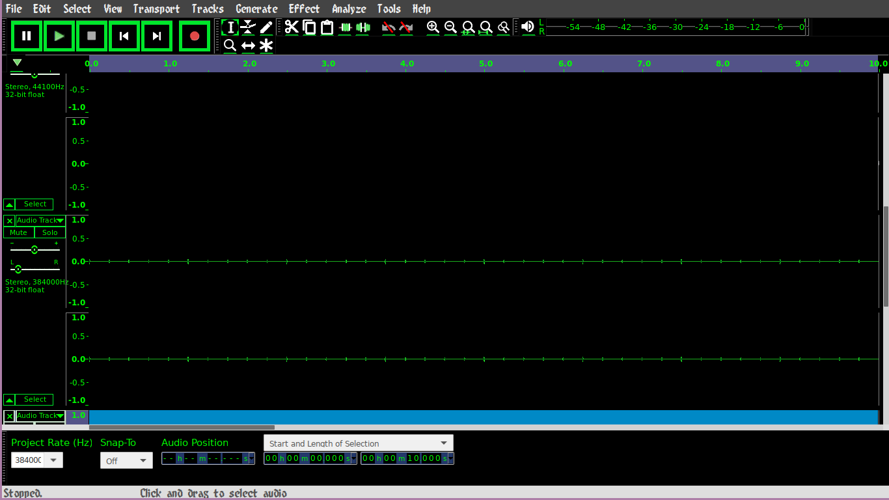This screenshot has height=500, width=889.
Task: Click the horizontal scrollbar thumb
Action: [x=182, y=428]
